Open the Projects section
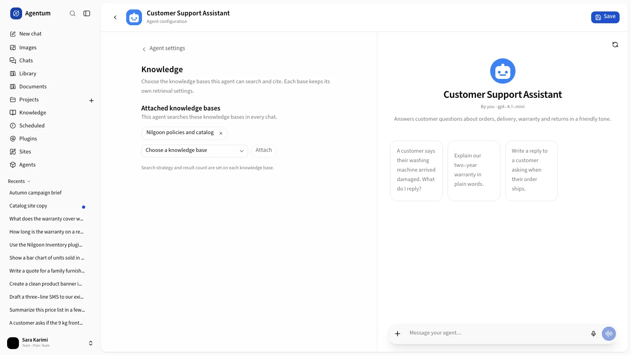This screenshot has width=631, height=355. tap(46, 99)
